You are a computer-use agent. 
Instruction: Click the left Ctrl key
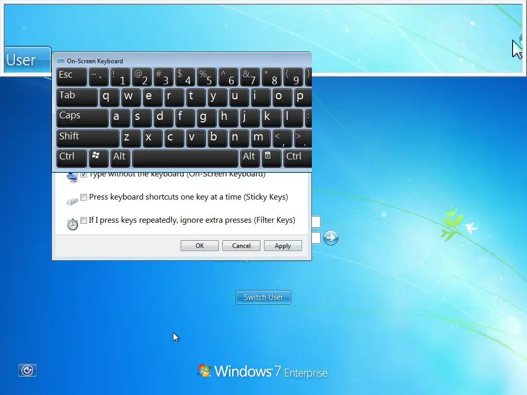tap(72, 158)
